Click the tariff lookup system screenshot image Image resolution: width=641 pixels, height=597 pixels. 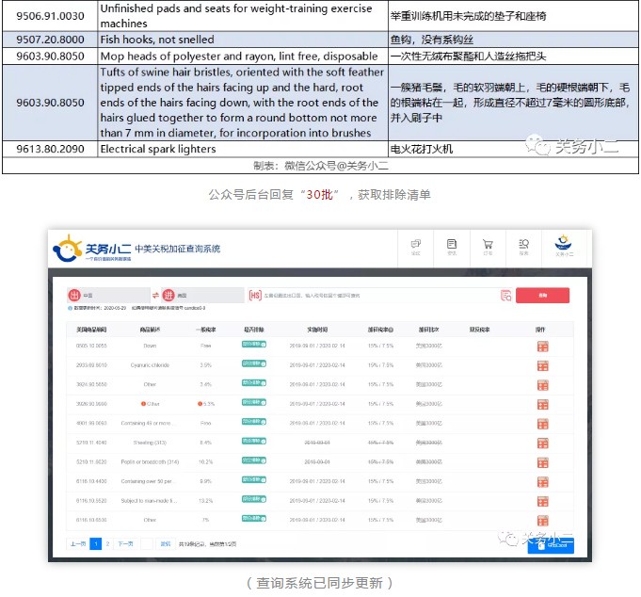(320, 395)
